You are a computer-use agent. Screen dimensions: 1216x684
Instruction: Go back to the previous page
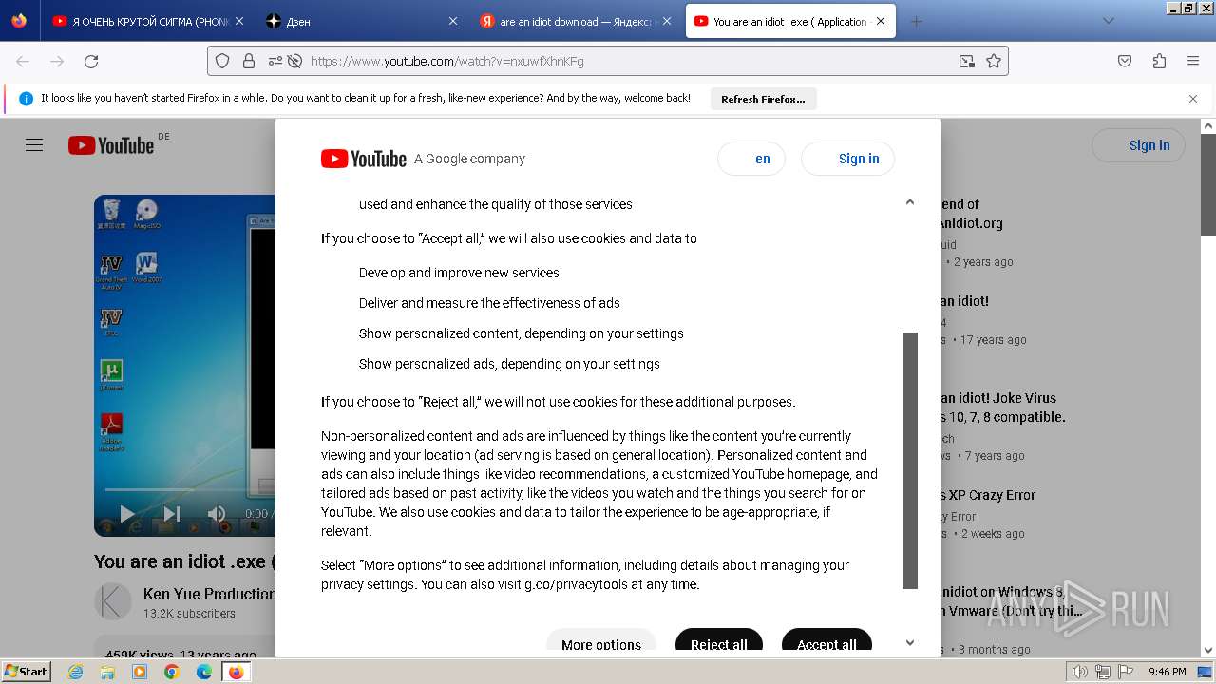pos(23,61)
